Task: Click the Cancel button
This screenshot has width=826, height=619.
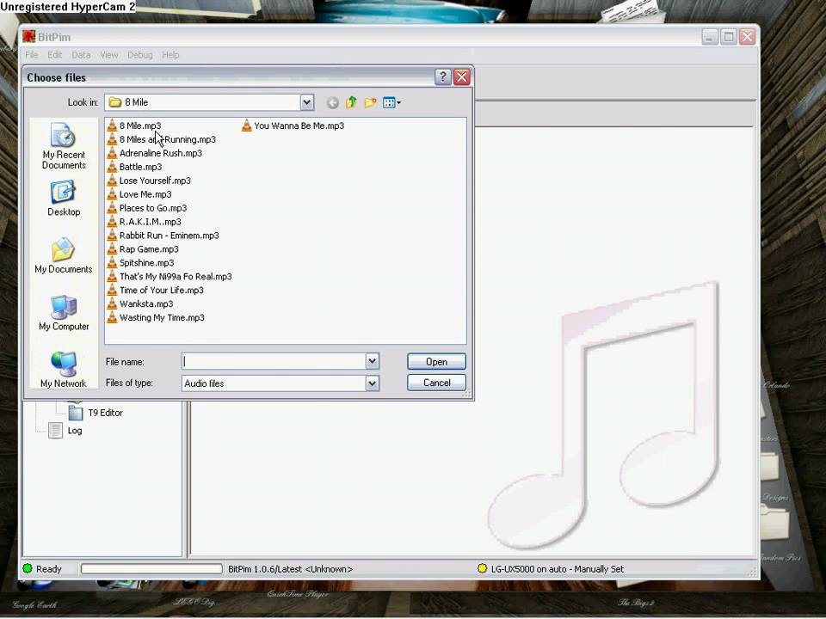Action: [x=437, y=383]
